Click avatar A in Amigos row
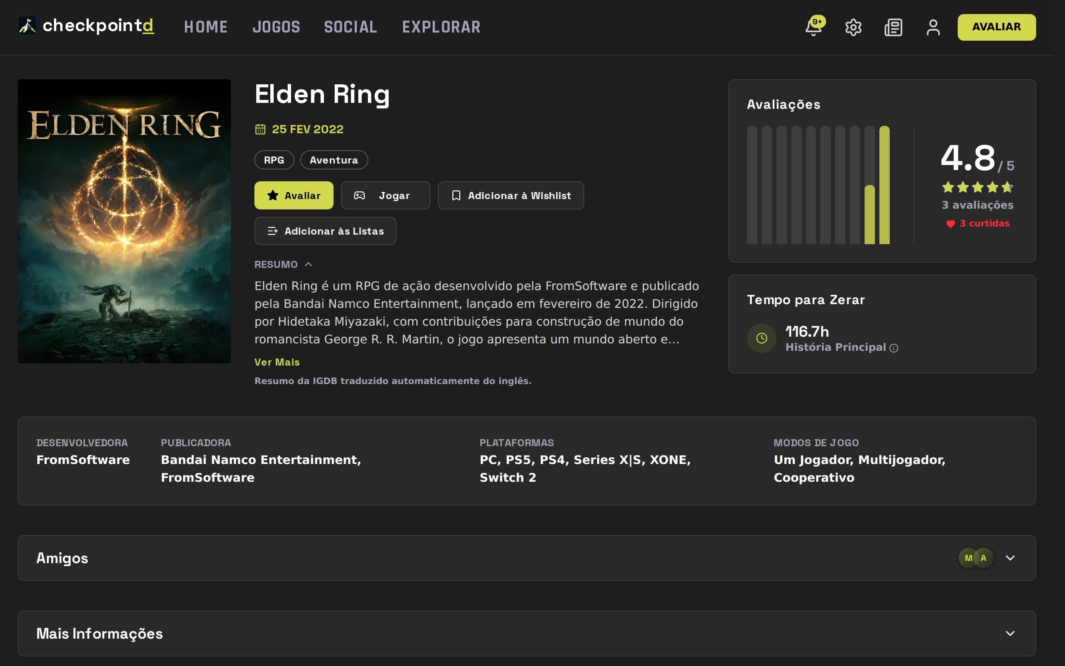Image resolution: width=1065 pixels, height=666 pixels. point(984,558)
